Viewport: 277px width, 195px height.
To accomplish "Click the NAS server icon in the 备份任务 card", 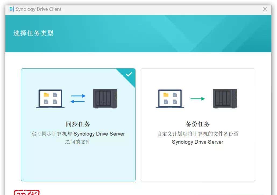I will pyautogui.click(x=225, y=98).
